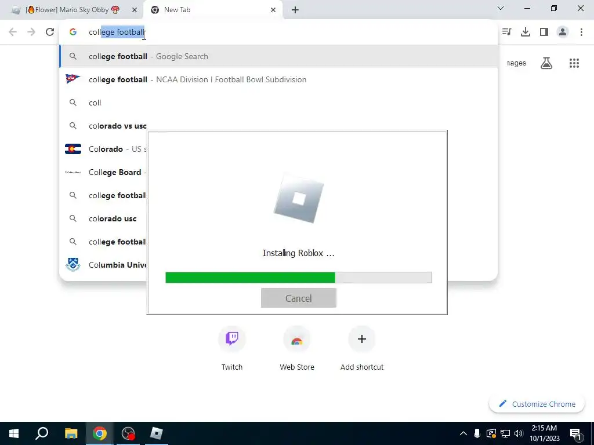Viewport: 594px width, 445px height.
Task: Open the Chrome profile avatar
Action: click(x=563, y=32)
